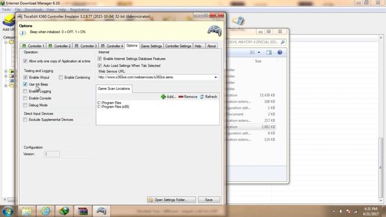Screen dimensions: 386x217
Task: Show hidden tray icons arrow
Action: tap(334, 212)
